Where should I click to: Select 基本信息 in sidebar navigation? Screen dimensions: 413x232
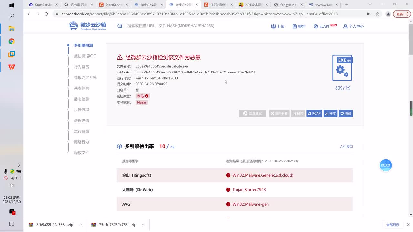click(x=81, y=88)
